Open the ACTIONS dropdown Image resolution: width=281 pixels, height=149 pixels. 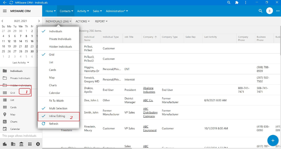point(83,21)
